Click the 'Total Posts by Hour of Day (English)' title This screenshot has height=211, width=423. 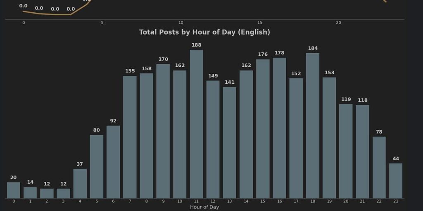pyautogui.click(x=204, y=32)
